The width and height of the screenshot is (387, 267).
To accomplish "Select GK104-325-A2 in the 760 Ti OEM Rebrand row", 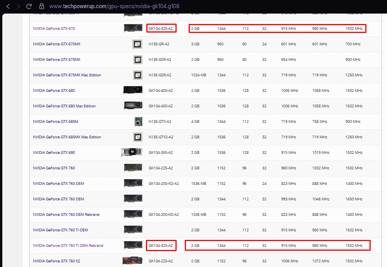I will point(161,246).
